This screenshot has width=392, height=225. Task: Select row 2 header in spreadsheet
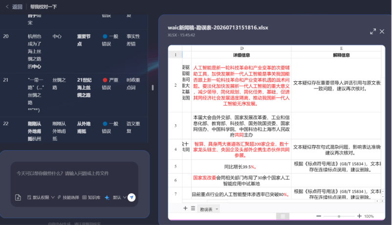[x=175, y=85]
